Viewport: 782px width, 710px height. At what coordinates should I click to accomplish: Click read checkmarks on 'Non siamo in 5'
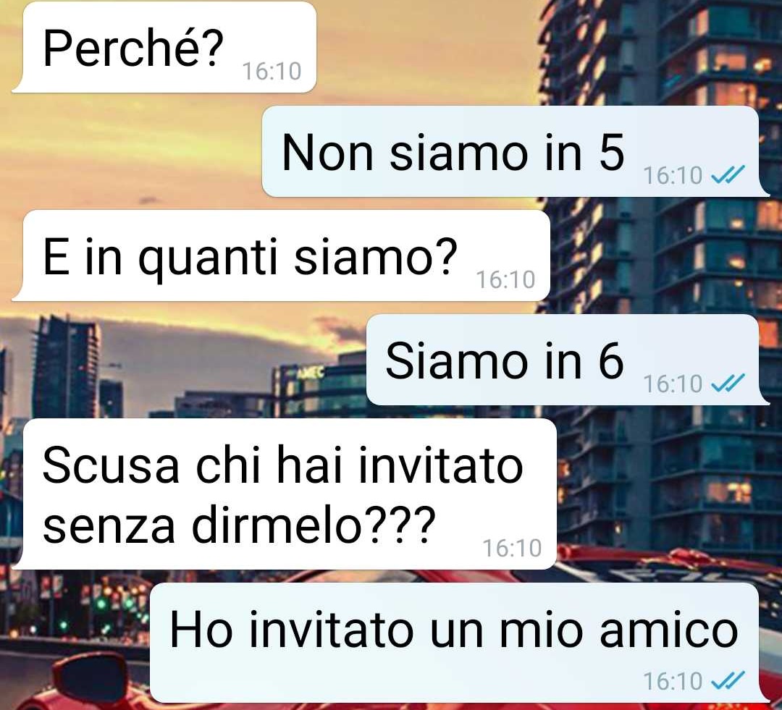[728, 174]
